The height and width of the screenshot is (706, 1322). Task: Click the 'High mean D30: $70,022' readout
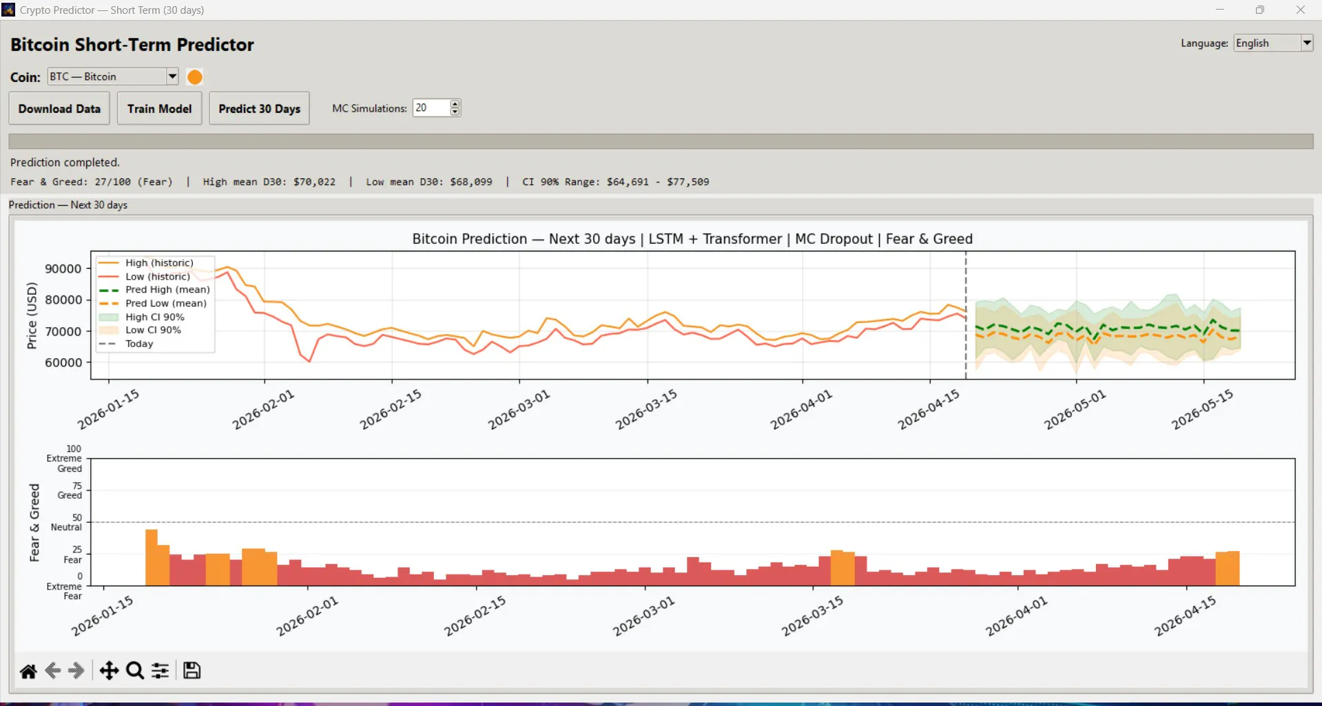coord(269,182)
